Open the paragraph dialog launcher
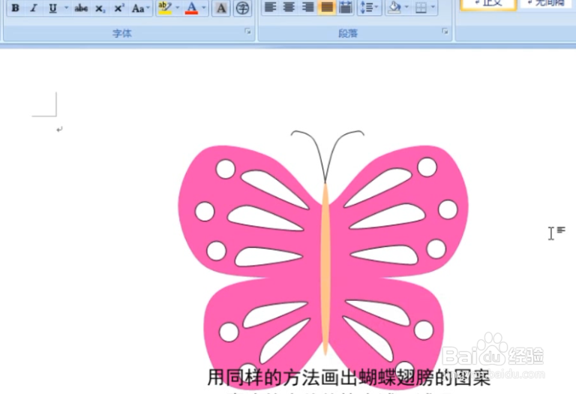This screenshot has width=576, height=394. [x=445, y=32]
